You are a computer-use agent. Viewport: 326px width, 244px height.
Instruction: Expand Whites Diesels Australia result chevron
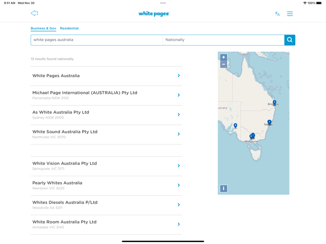click(x=178, y=204)
